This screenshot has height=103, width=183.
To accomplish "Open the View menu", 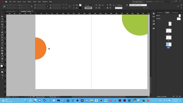I will pyautogui.click(x=39, y=2).
